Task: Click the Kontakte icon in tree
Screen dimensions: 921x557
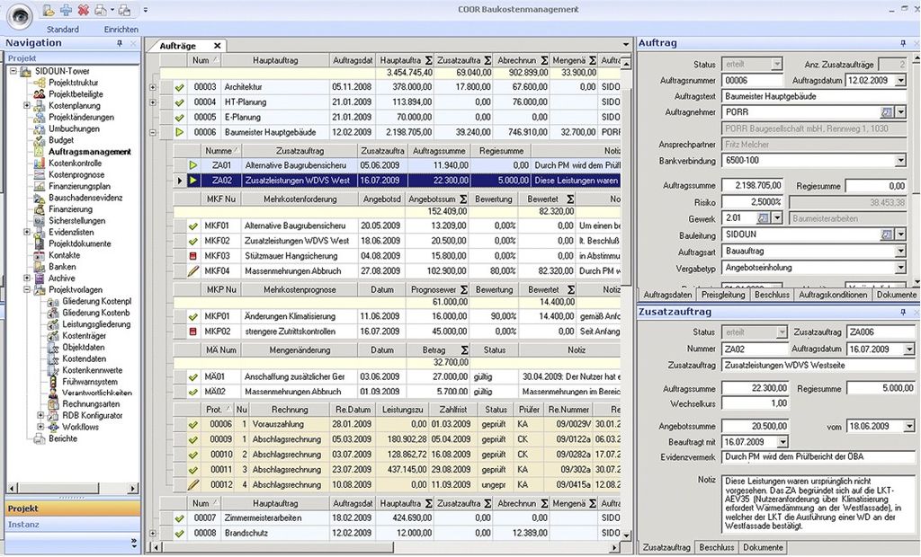Action: [x=40, y=255]
